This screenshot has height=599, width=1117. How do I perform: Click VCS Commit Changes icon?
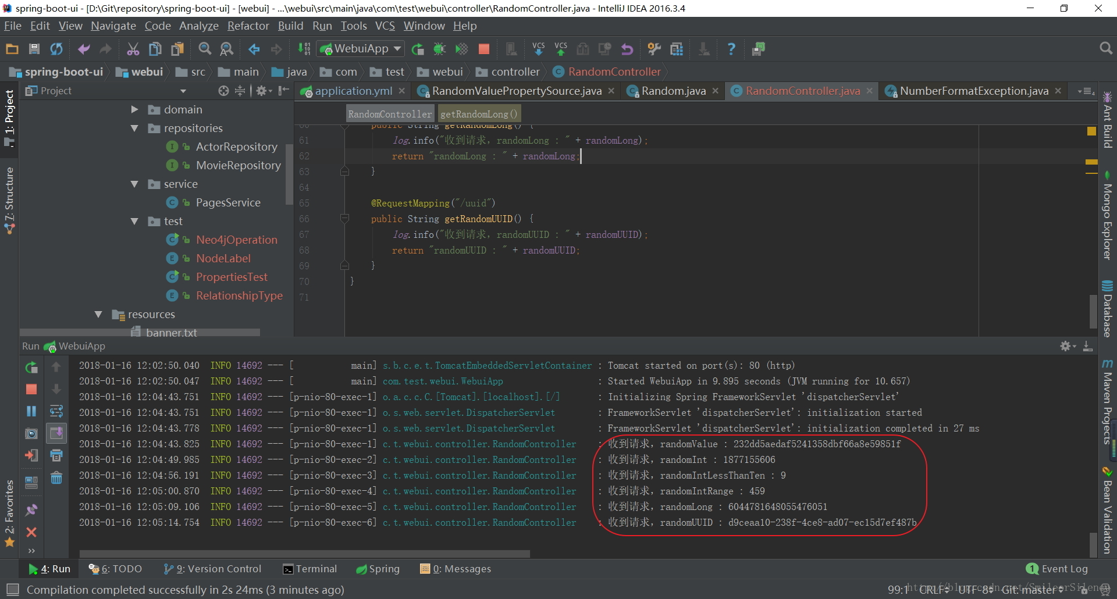coord(561,49)
